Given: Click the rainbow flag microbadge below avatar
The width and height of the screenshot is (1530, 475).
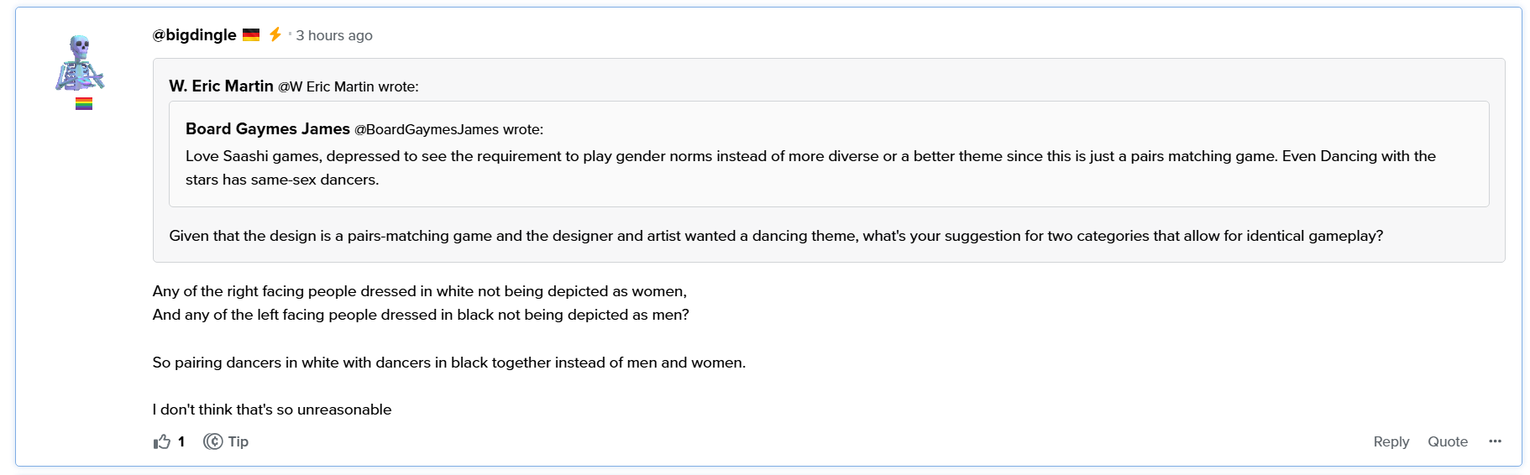Looking at the screenshot, I should (x=84, y=104).
